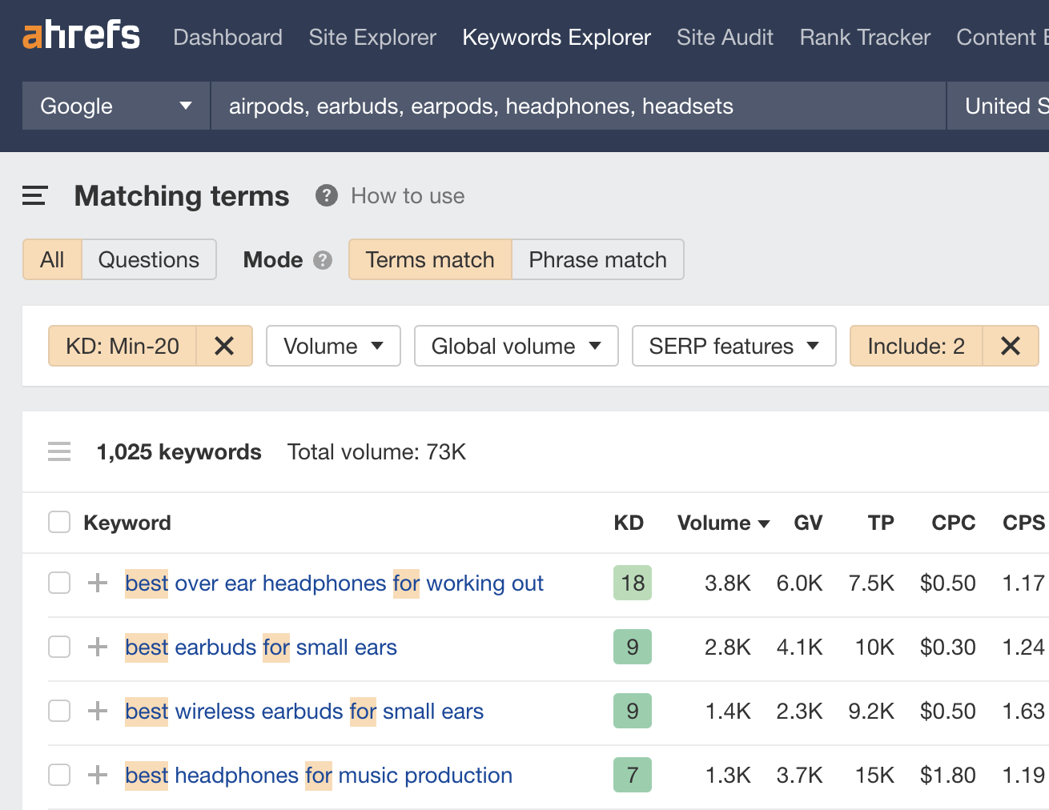Click the help icon next to How to use

coord(325,195)
